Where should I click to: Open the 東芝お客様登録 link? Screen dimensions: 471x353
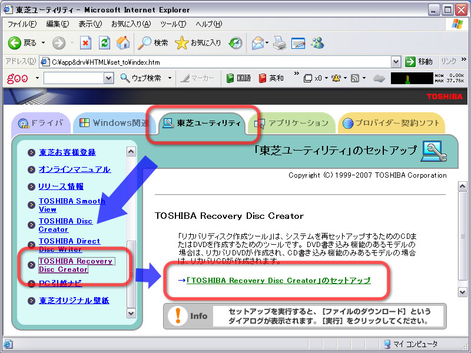pyautogui.click(x=67, y=152)
